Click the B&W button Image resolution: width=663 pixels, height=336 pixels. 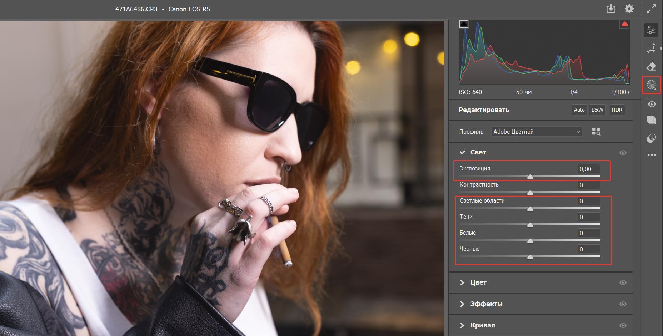tap(597, 110)
